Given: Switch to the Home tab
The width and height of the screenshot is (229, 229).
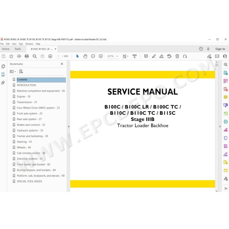Looking at the screenshot, I should tap(6, 49).
